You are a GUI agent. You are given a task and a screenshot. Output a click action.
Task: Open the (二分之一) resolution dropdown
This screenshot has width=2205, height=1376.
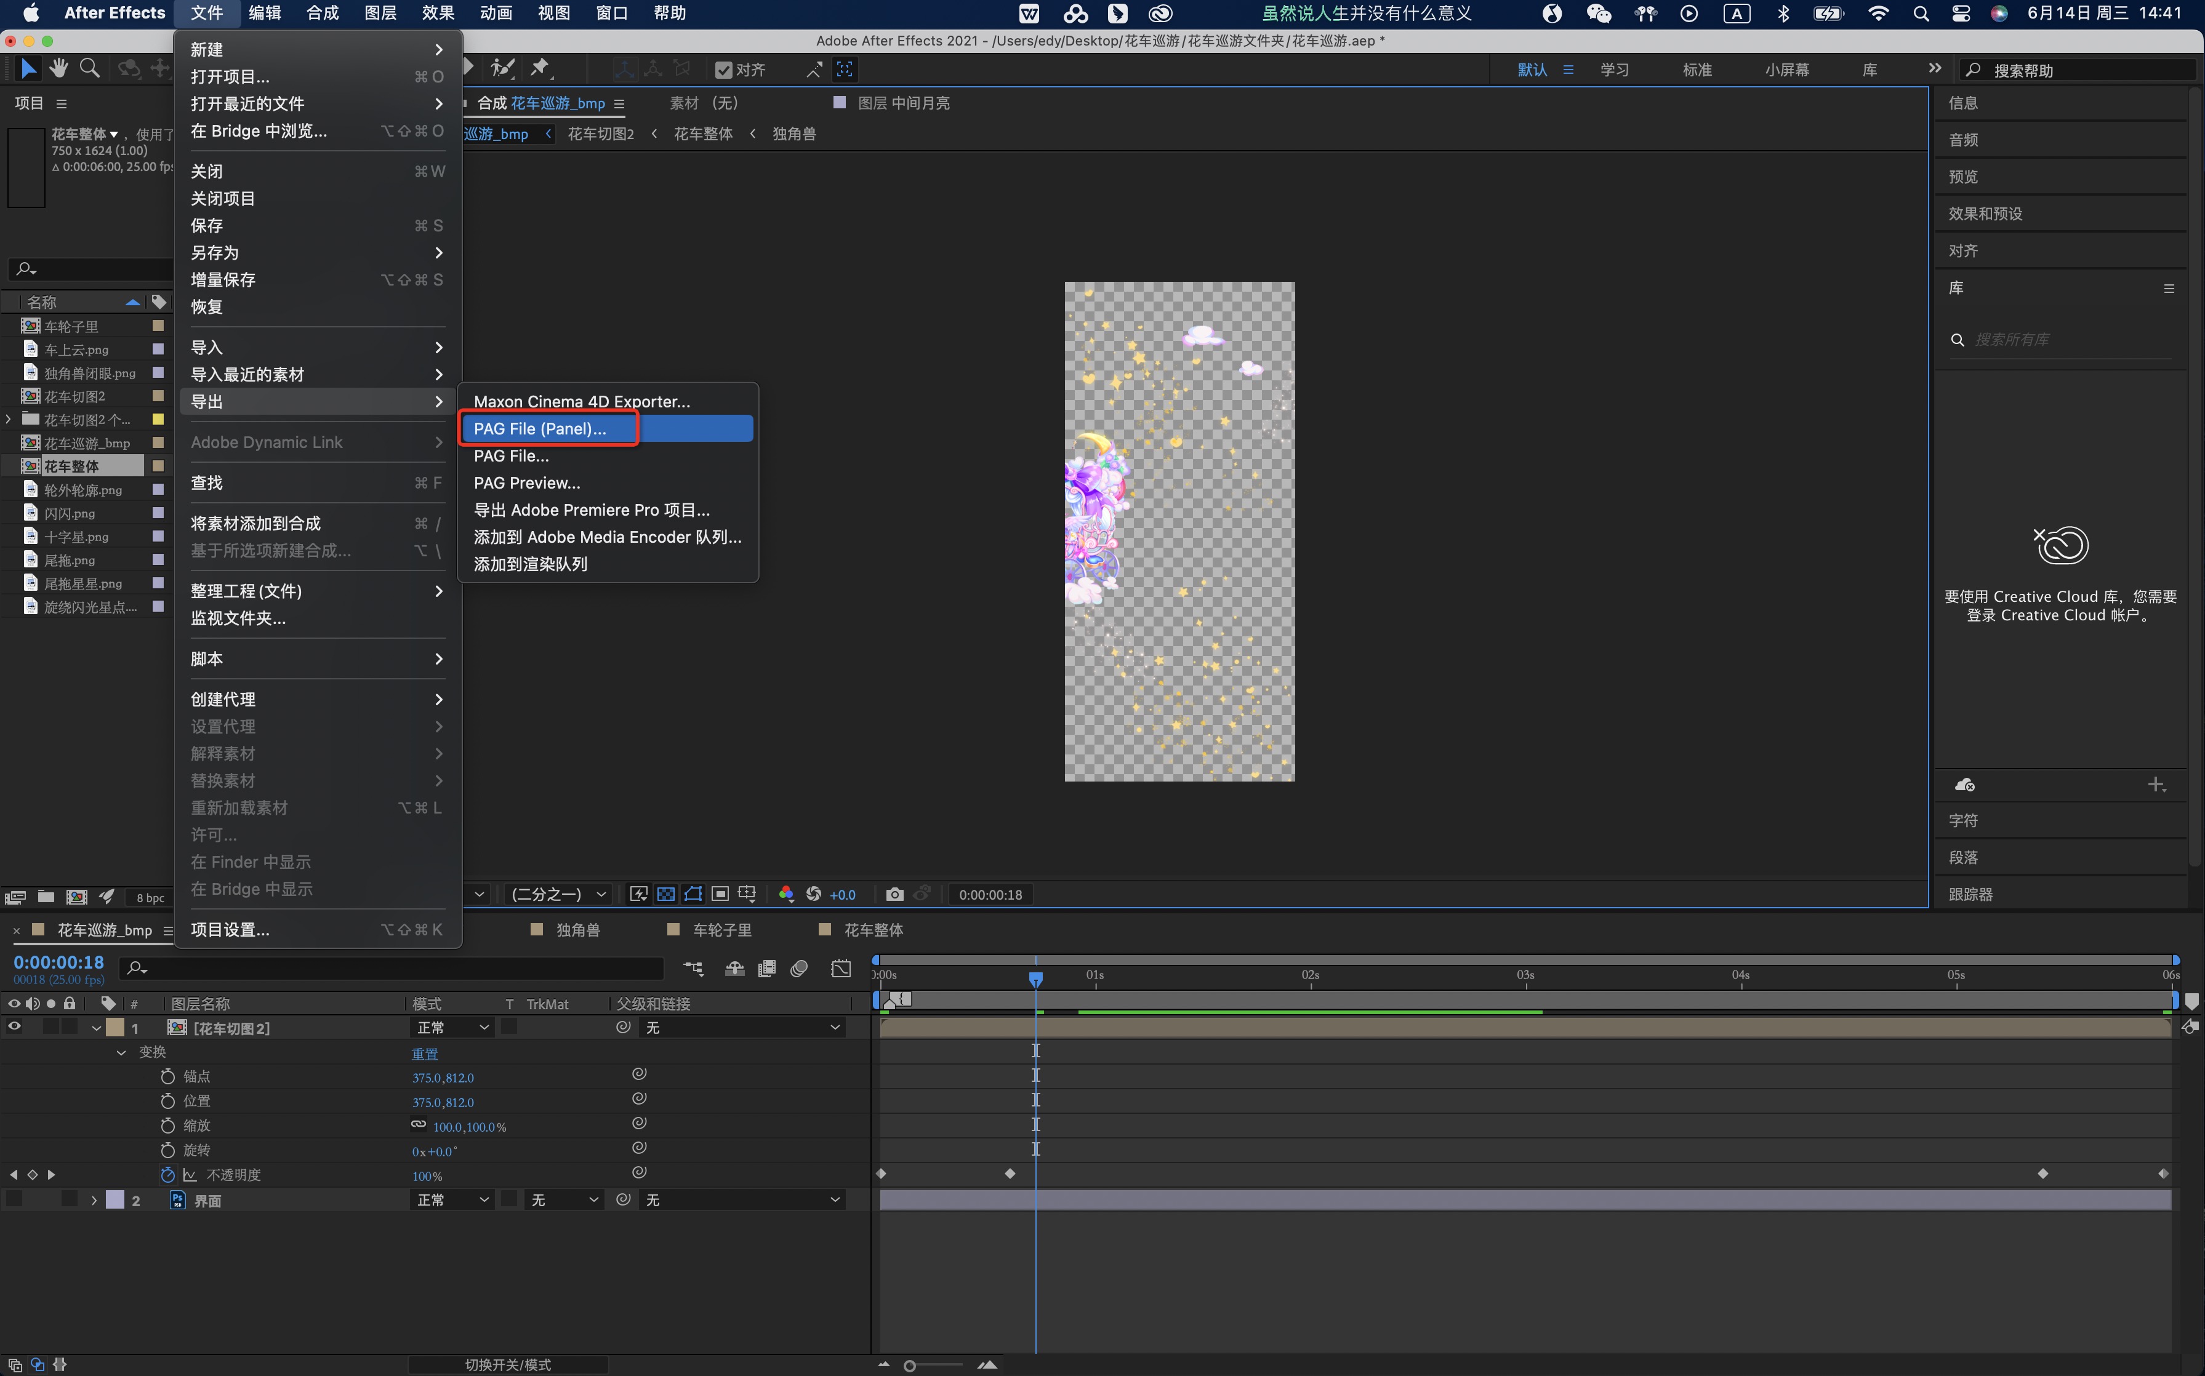[558, 895]
